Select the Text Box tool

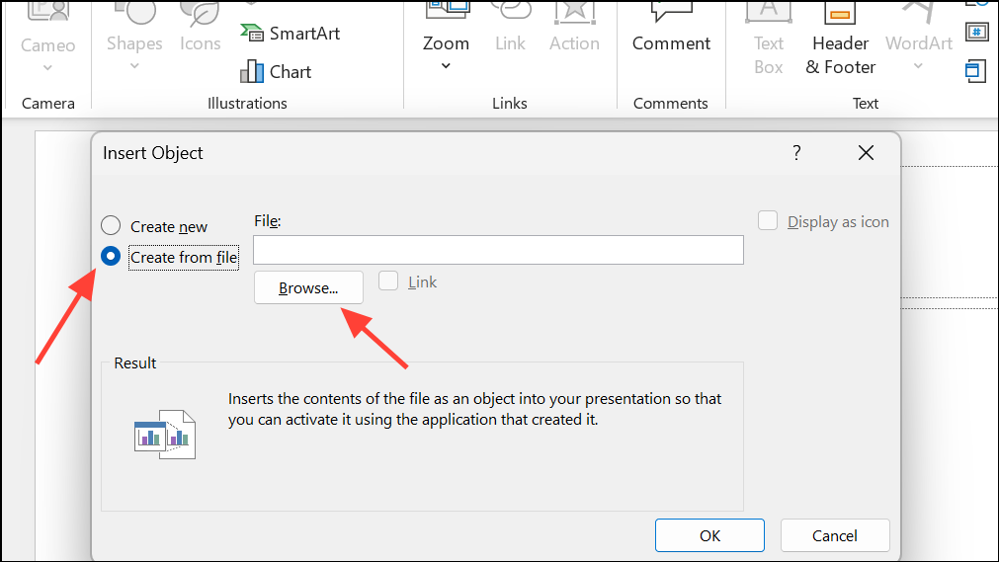point(768,44)
